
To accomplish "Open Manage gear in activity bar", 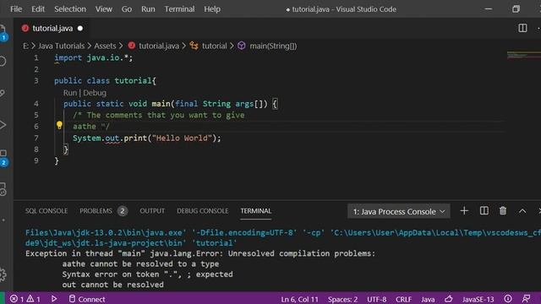I will (x=3, y=274).
